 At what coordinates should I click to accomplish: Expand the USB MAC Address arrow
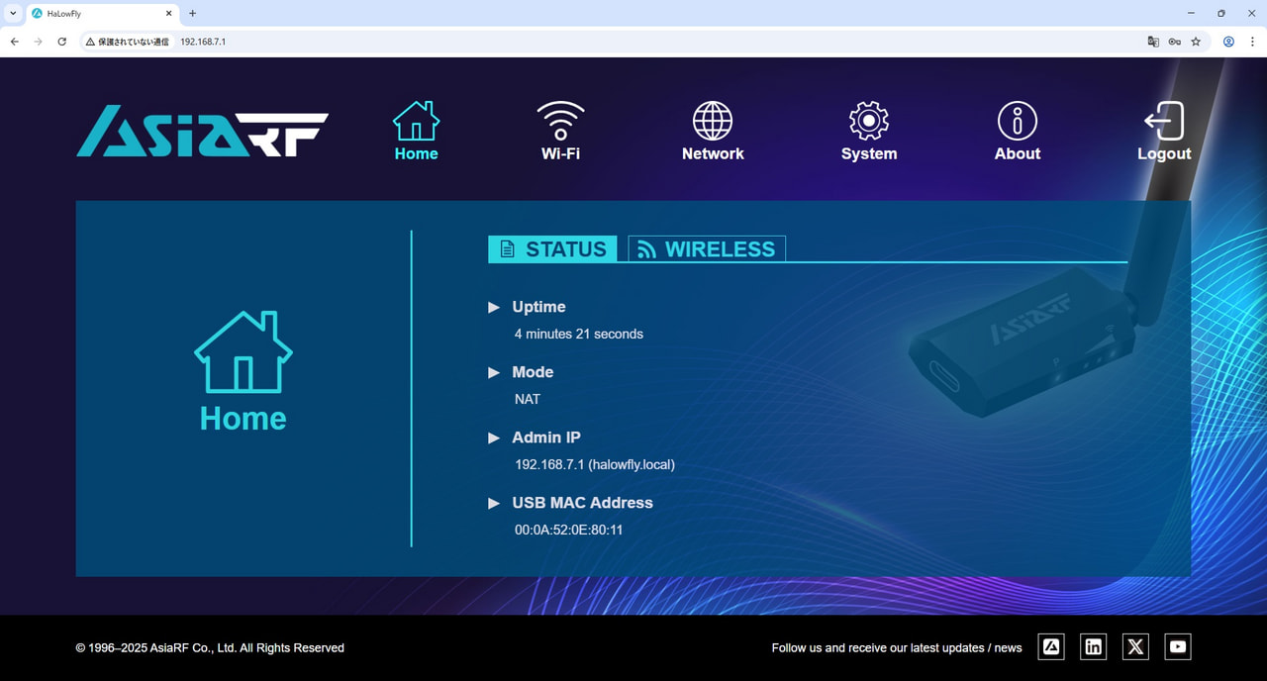point(494,504)
